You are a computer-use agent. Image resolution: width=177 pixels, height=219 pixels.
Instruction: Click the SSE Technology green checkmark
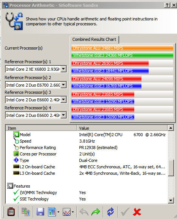[x=16, y=199]
